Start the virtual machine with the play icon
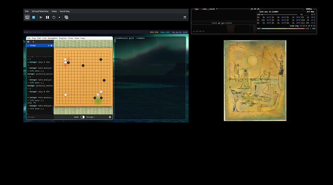Image resolution: width=333 pixels, height=185 pixels. click(41, 17)
